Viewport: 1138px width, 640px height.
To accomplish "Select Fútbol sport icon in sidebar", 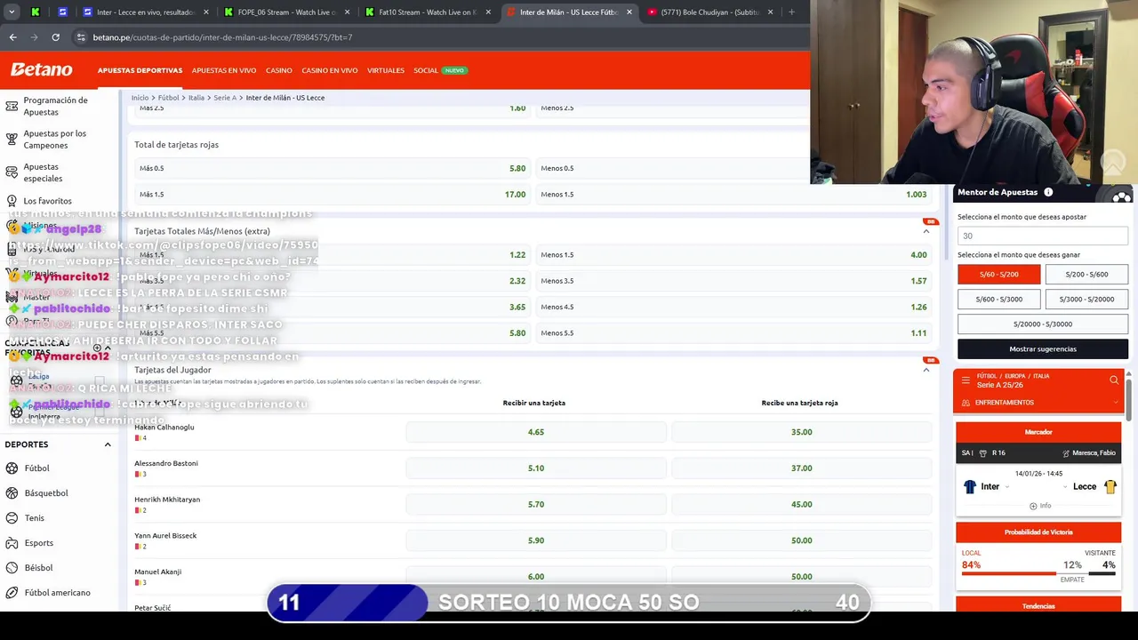I will coord(12,468).
